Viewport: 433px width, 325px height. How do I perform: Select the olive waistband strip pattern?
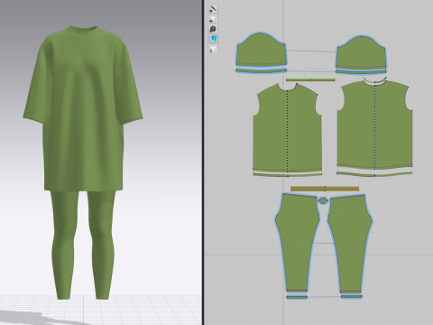tap(325, 189)
